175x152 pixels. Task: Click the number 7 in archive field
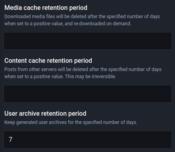click(10, 139)
